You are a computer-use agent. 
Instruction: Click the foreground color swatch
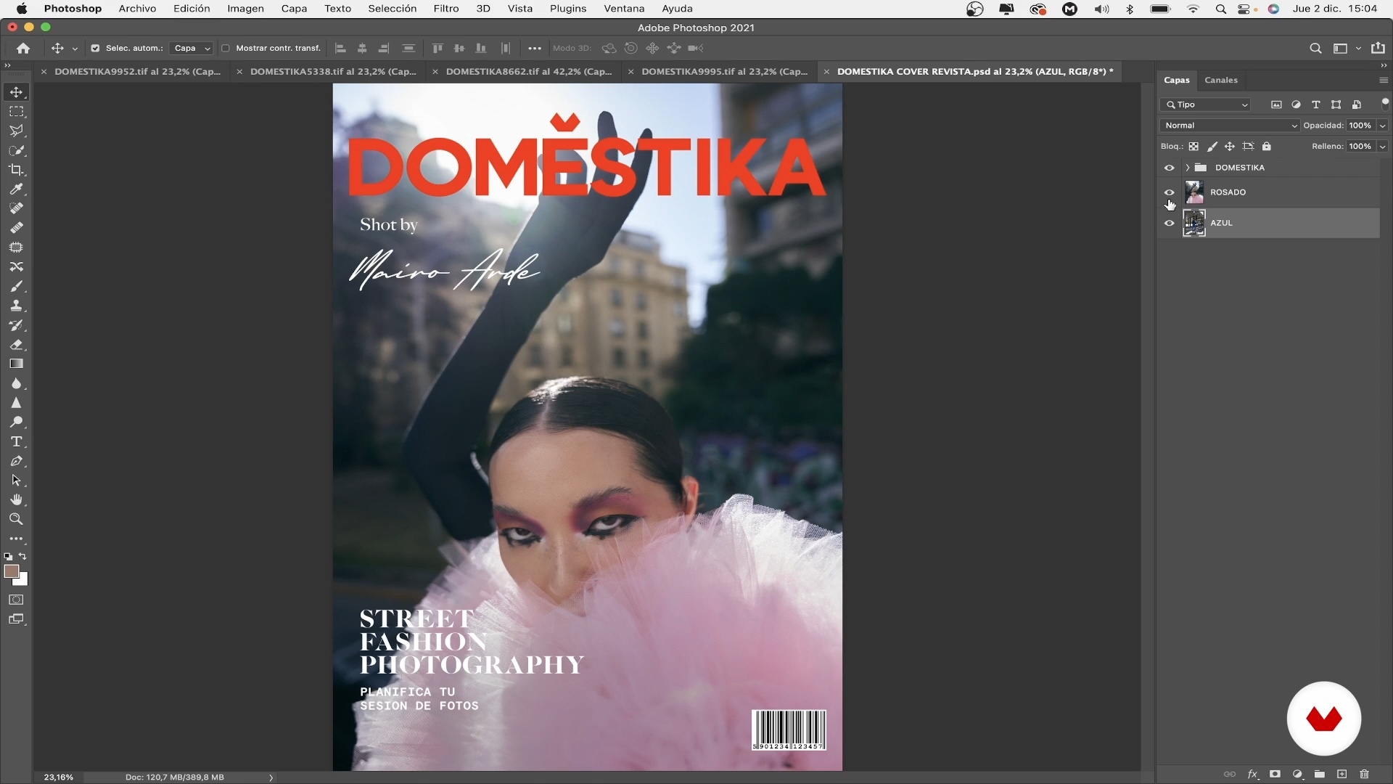tap(11, 571)
